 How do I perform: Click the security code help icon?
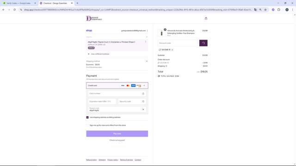[x=143, y=101]
